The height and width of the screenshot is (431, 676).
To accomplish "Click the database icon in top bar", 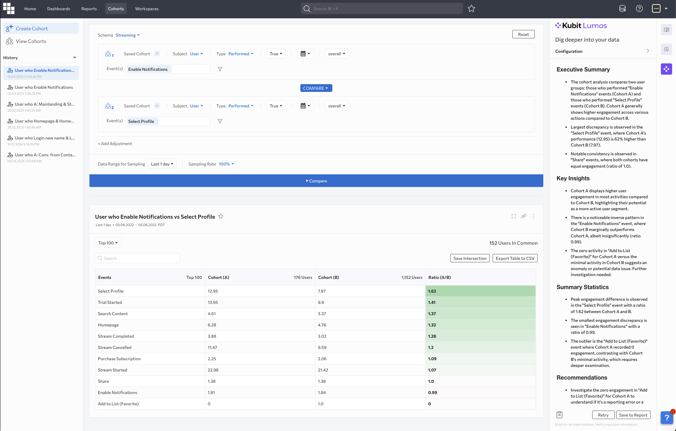I will [x=622, y=9].
